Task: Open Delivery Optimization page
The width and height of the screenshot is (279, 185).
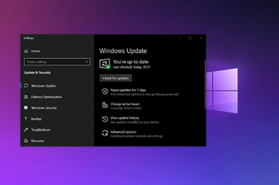Action: 47,97
